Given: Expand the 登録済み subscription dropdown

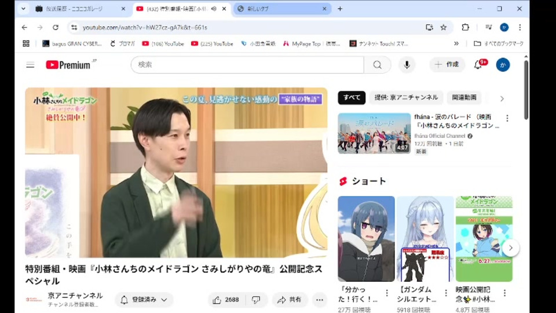Looking at the screenshot, I should click(x=144, y=300).
